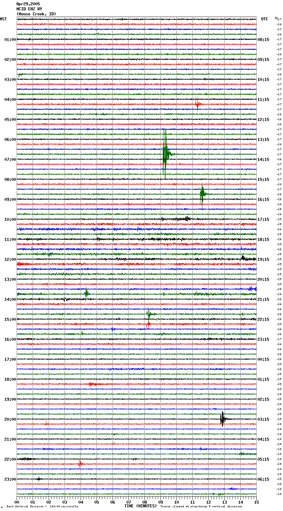This screenshot has height=511, width=283.
Task: Click minute tick label 05 on bottom axis
Action: [x=97, y=502]
